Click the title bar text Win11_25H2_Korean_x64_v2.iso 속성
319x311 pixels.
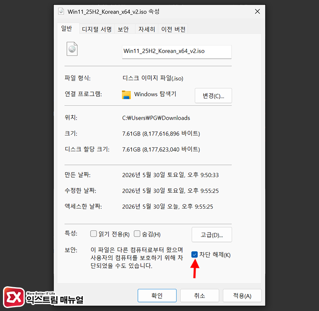tap(114, 12)
